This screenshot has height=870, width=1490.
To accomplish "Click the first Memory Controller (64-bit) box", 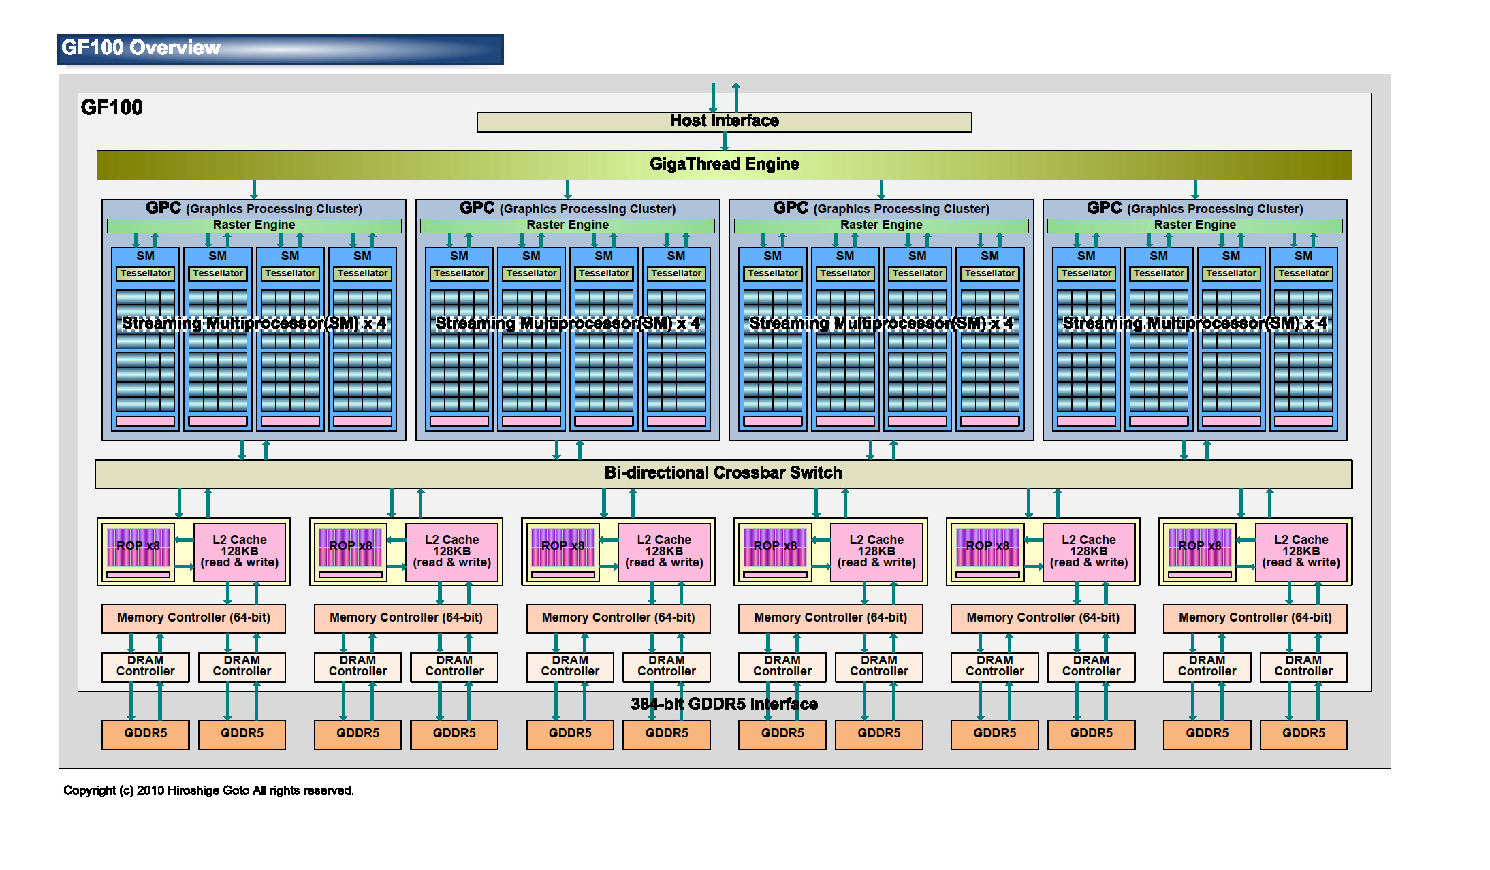I will point(193,618).
